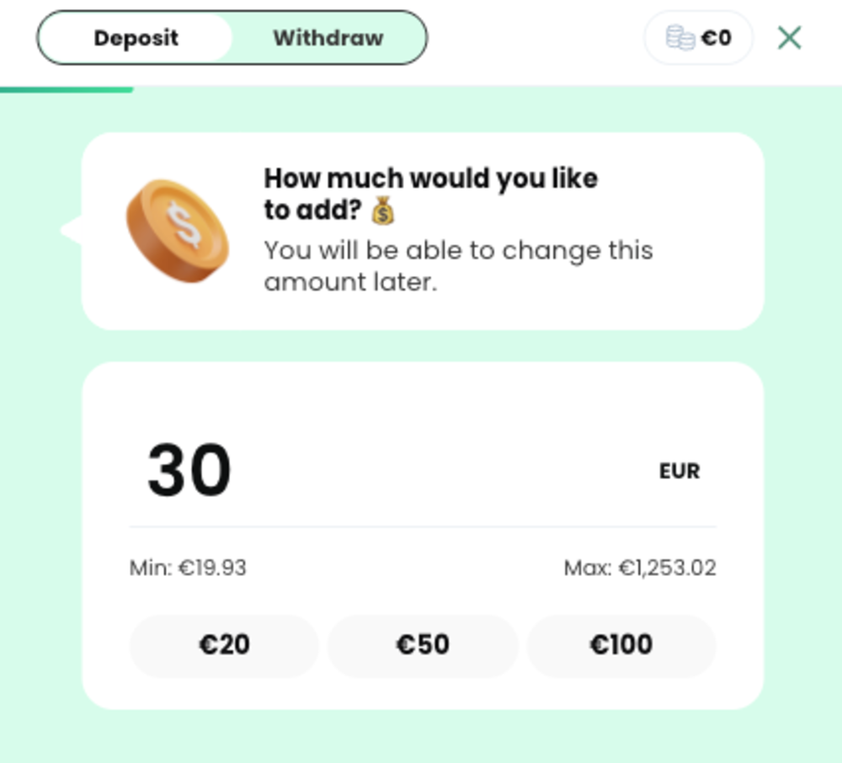Click the gold dollar coin icon

click(177, 230)
